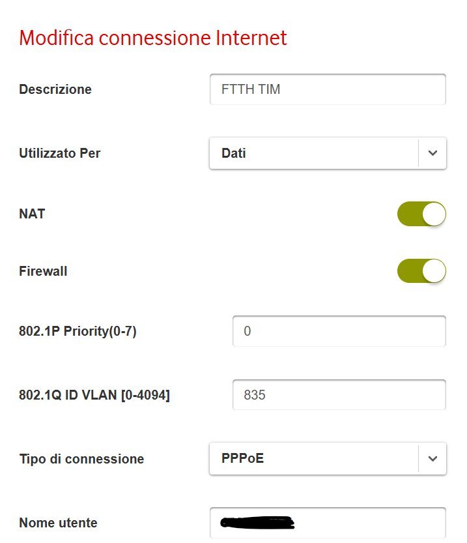Click the Nome utente label
The image size is (467, 543).
point(58,523)
